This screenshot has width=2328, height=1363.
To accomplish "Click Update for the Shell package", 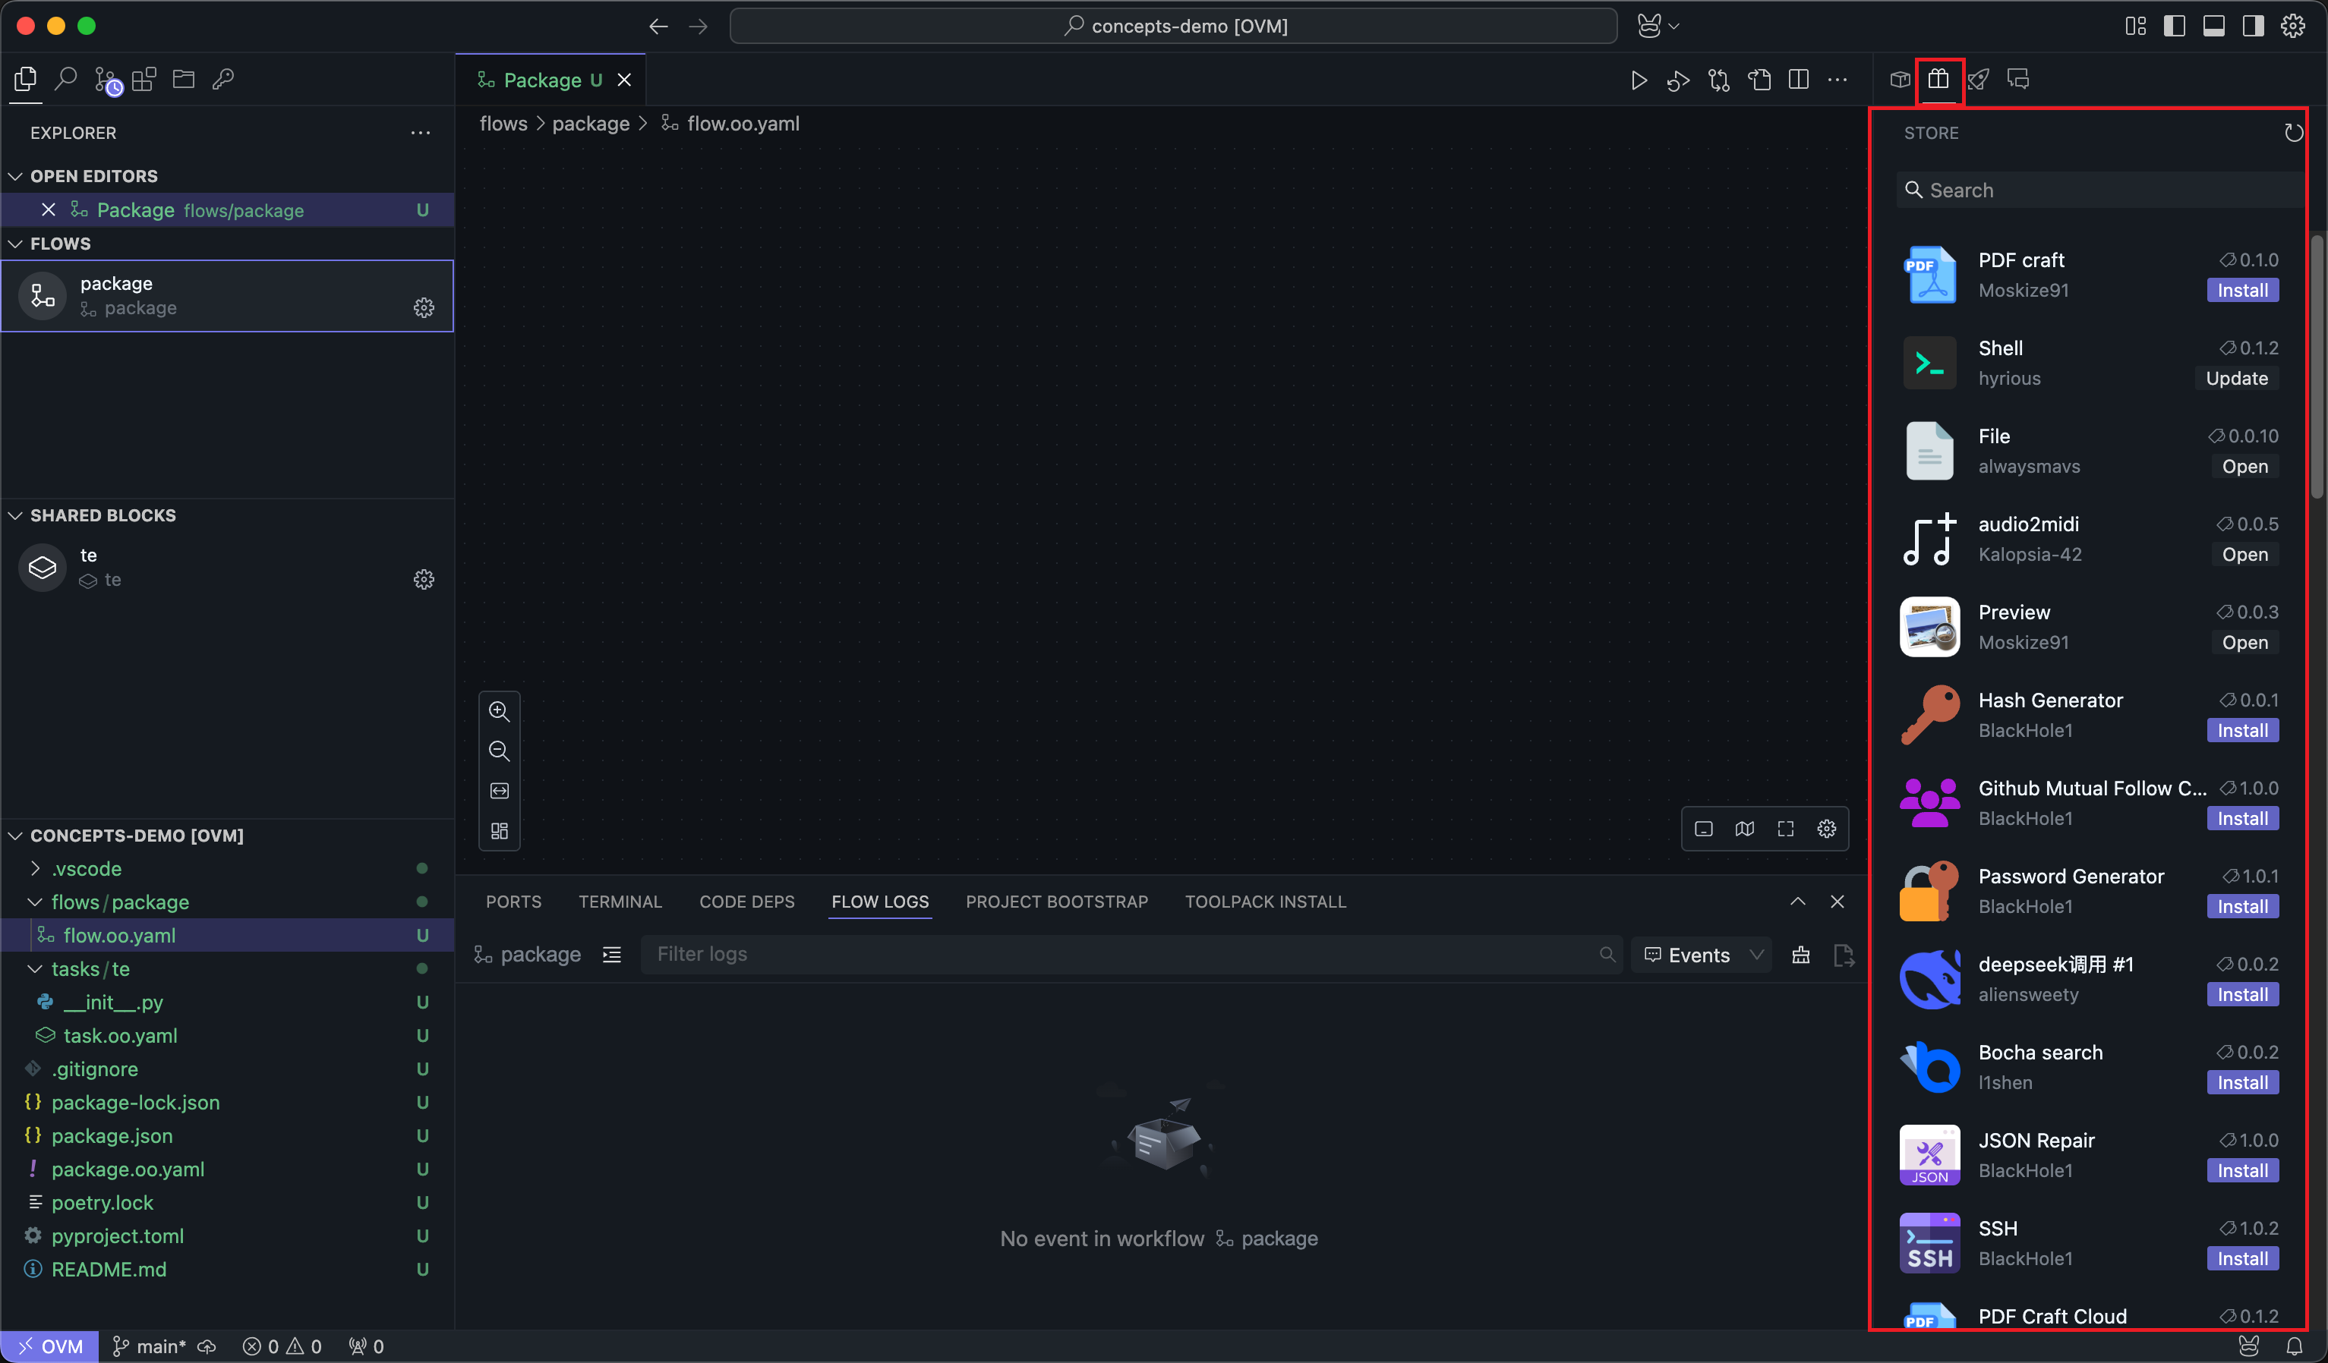I will pos(2237,379).
